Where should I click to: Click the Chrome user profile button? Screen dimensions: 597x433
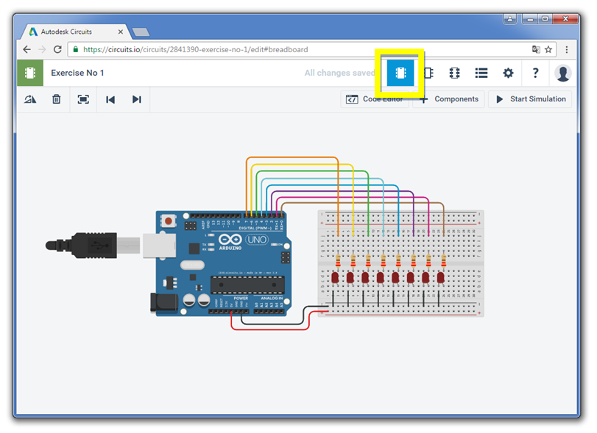pyautogui.click(x=510, y=18)
